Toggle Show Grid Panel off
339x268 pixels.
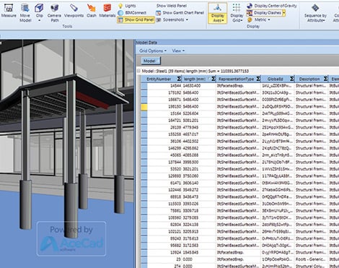click(x=136, y=20)
